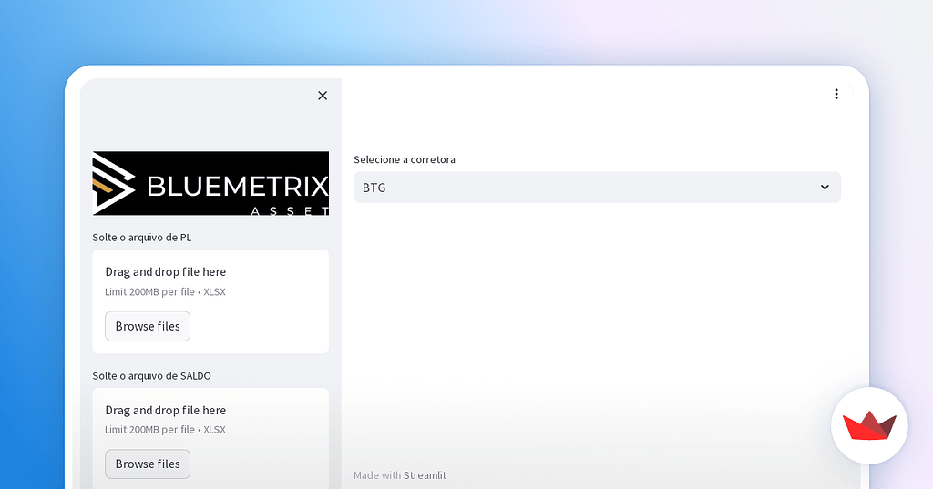Screen dimensions: 933x489
Task: Click the Bluemetrix Asset logo image
Action: point(210,183)
